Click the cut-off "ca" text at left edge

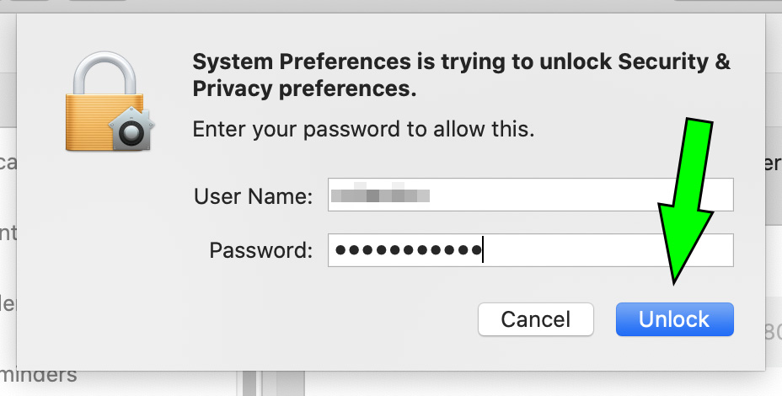click(8, 162)
